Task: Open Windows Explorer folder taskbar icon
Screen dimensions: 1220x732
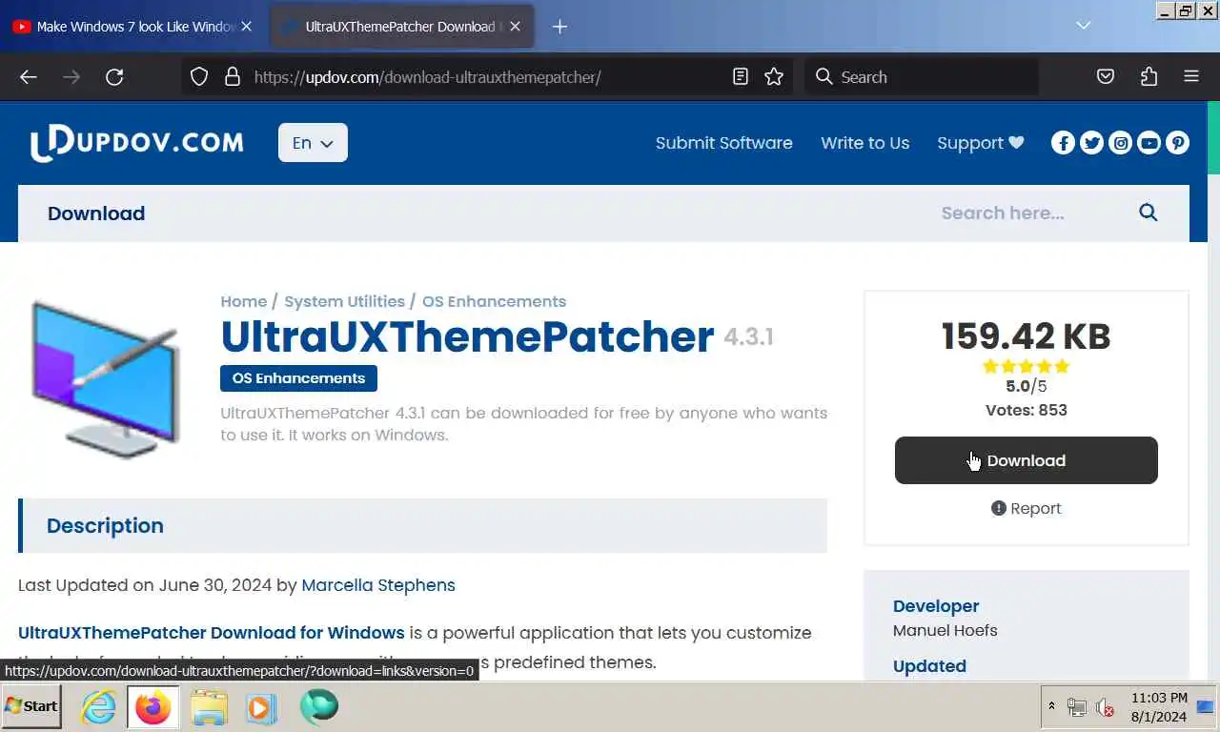Action: tap(209, 707)
